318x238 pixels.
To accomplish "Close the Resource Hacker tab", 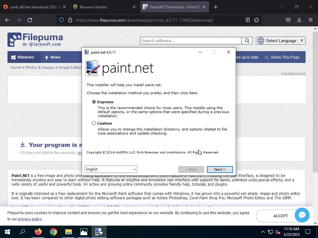I will (x=134, y=7).
